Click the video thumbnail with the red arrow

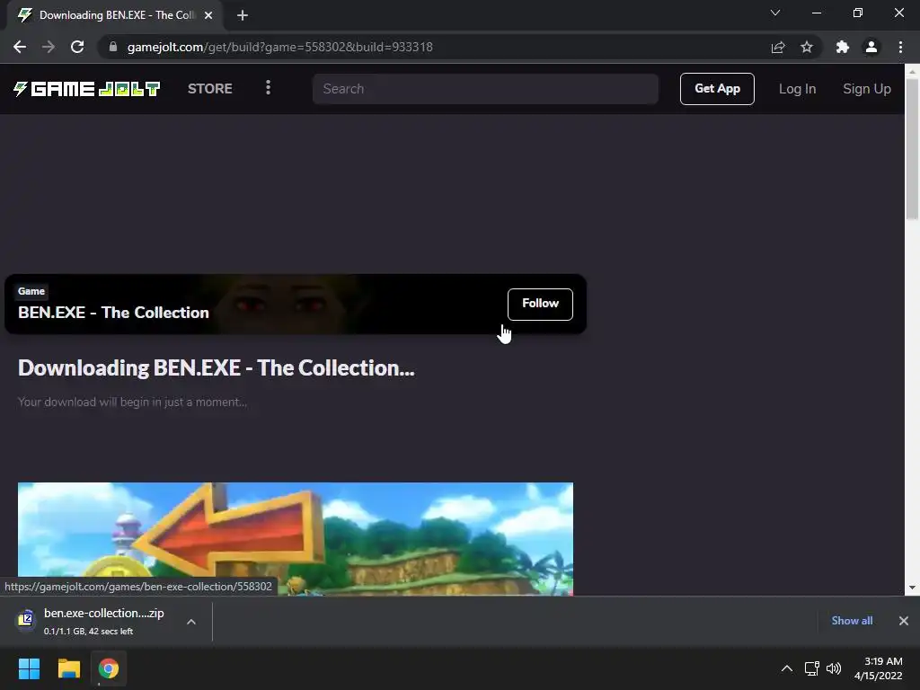(x=295, y=539)
